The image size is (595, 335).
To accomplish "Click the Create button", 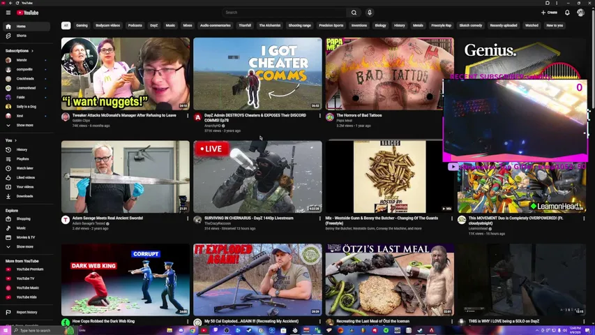I will 549,13.
